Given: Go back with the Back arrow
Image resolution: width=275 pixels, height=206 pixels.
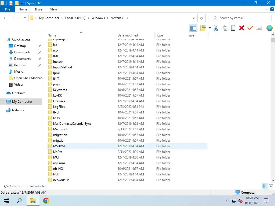Looking at the screenshot, I should [5, 18].
